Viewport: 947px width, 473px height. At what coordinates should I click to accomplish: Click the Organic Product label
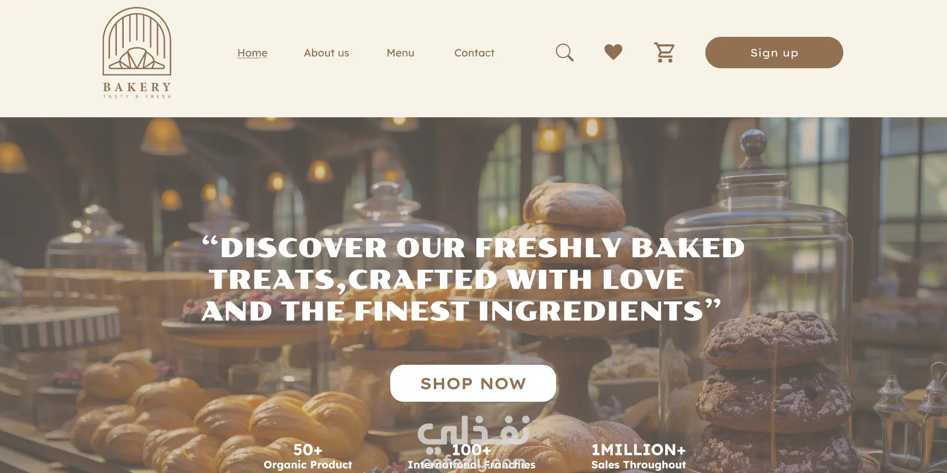tap(308, 465)
